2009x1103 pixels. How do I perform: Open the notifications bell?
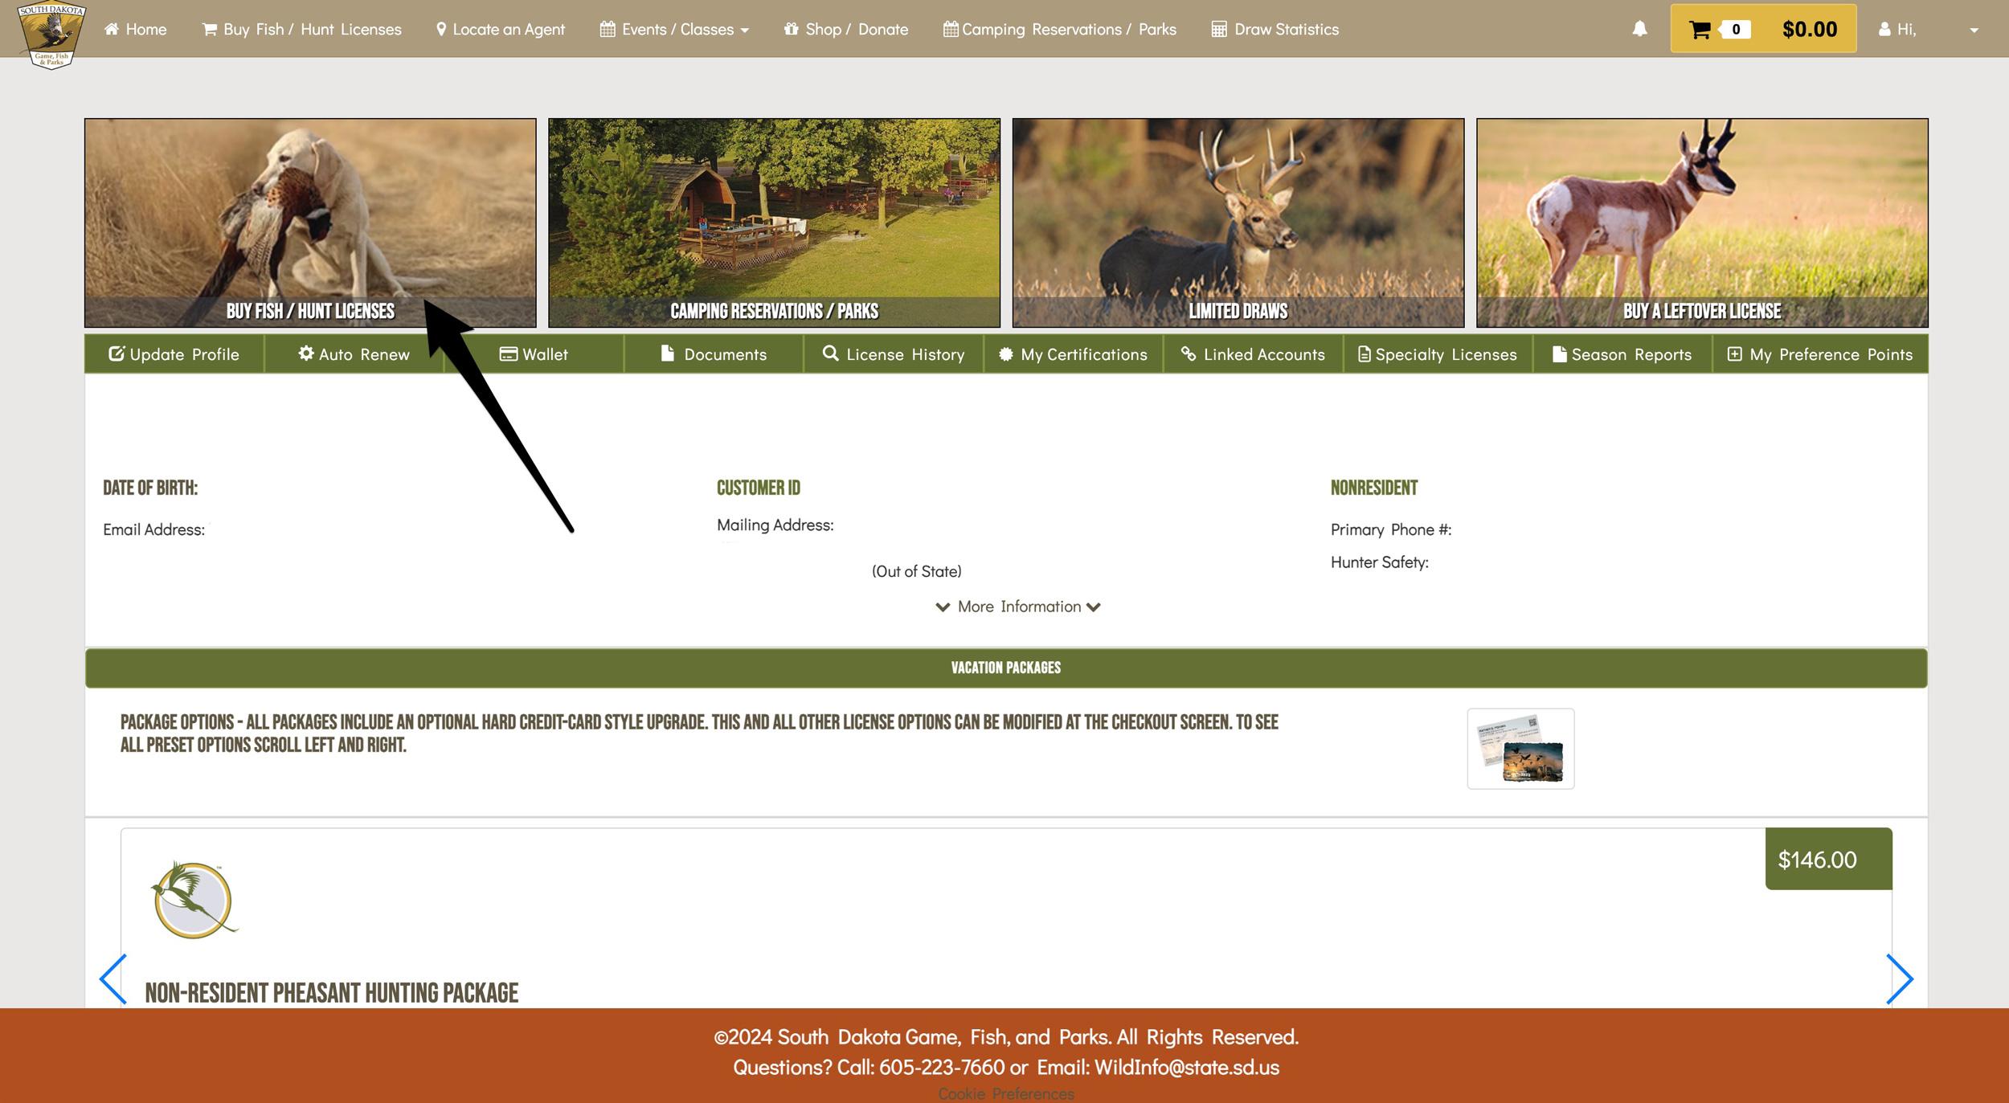click(x=1639, y=29)
